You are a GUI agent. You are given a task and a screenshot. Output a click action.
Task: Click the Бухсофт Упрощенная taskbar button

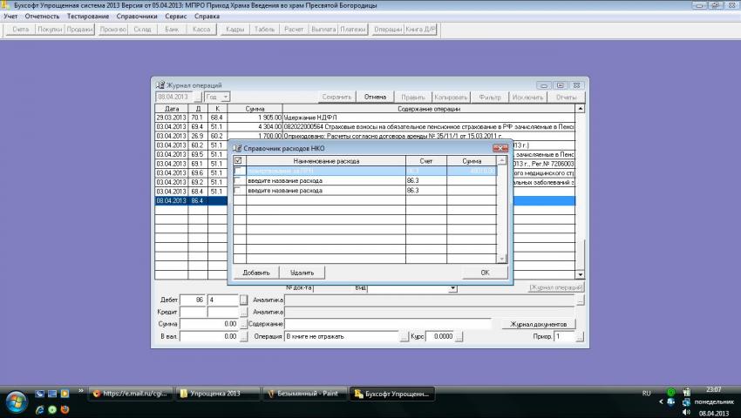[392, 394]
